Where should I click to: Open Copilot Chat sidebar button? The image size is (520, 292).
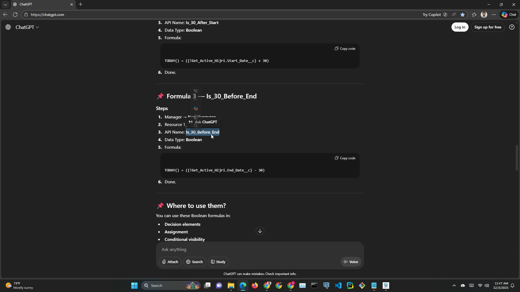509,15
